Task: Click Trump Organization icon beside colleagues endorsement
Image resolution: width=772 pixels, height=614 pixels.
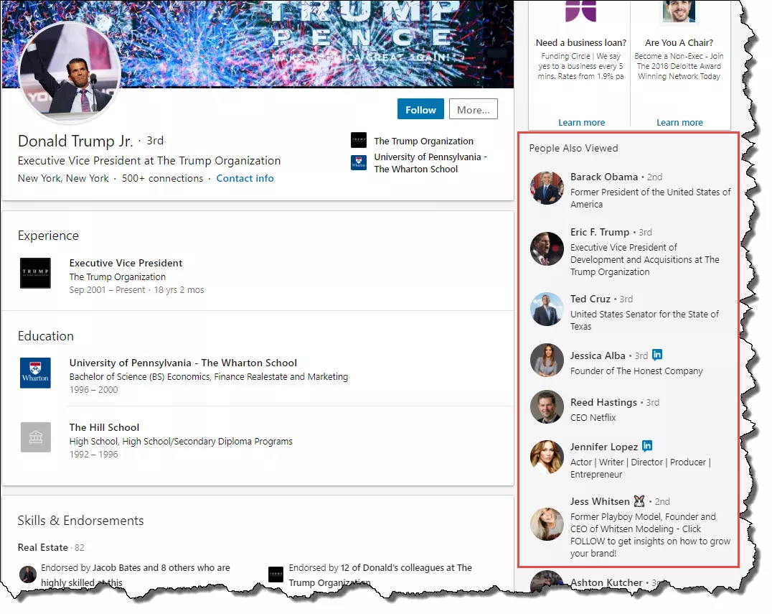Action: pos(276,574)
